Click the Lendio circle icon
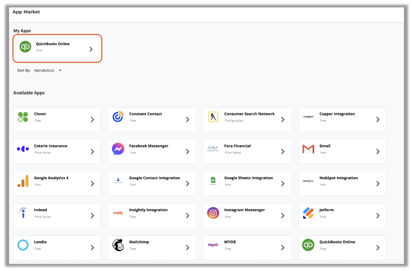Image resolution: width=412 pixels, height=271 pixels. (23, 245)
